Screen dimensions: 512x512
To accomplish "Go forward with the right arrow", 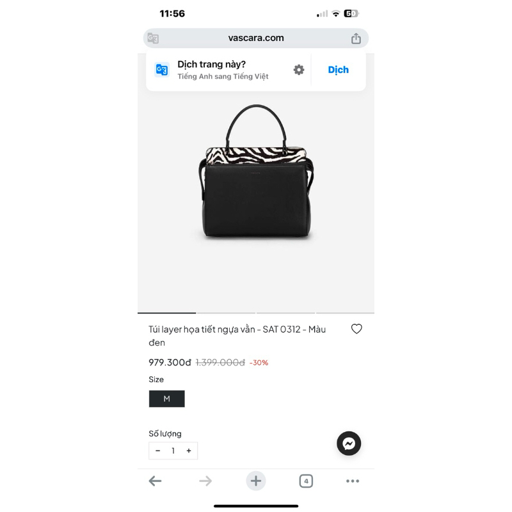I will (x=205, y=481).
